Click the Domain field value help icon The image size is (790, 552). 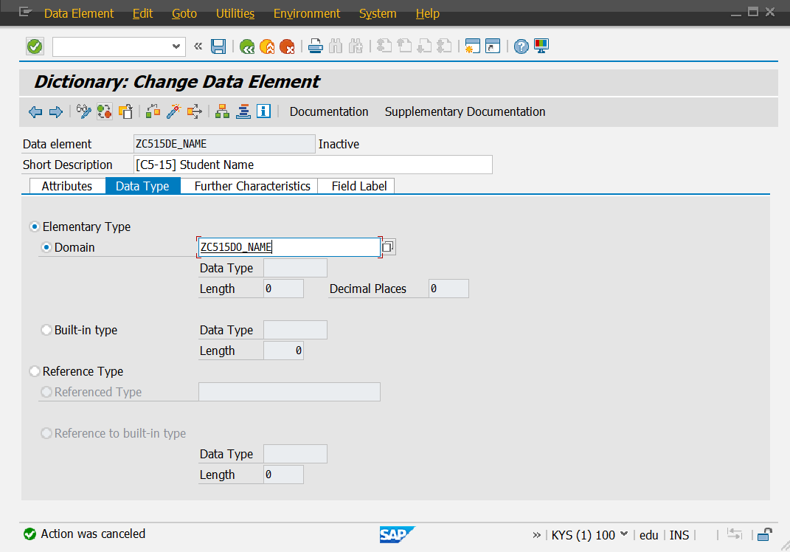point(388,247)
